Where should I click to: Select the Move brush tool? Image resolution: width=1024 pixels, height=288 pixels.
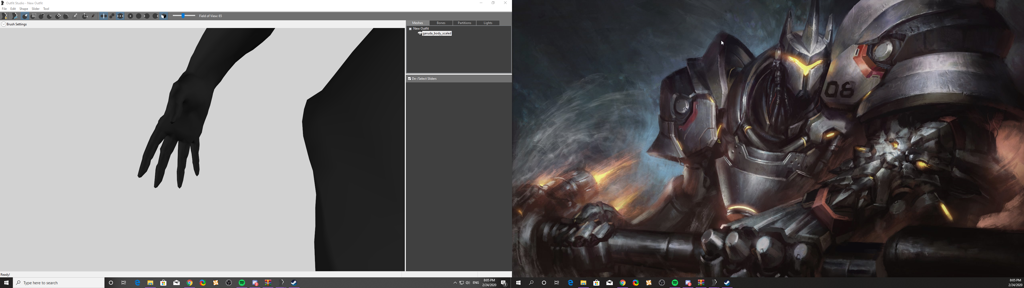click(58, 16)
